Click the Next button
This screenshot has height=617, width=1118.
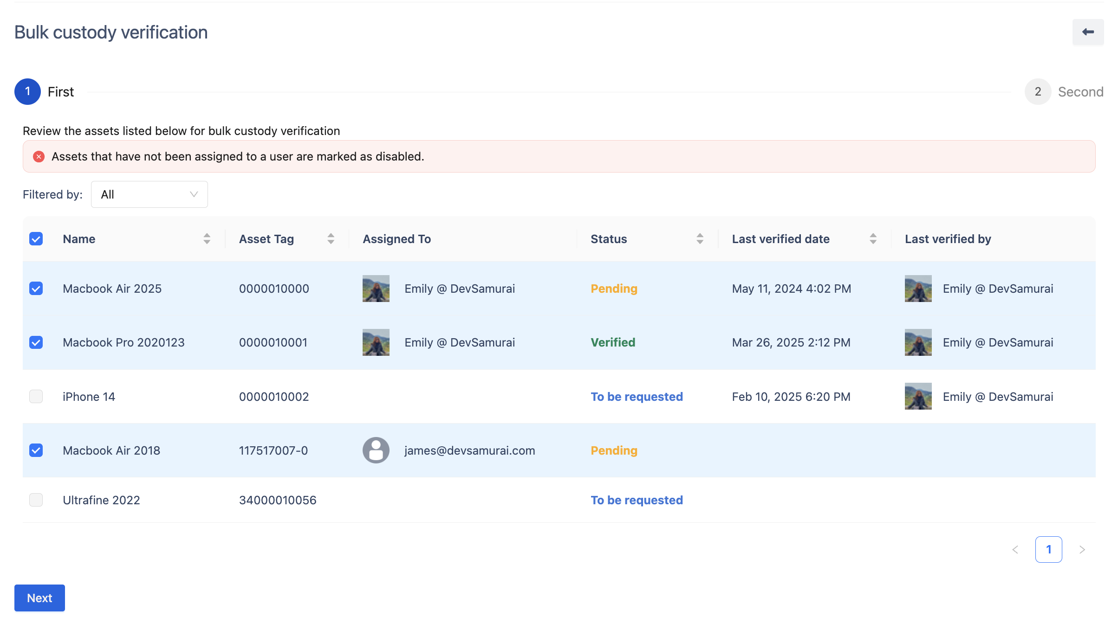(39, 598)
